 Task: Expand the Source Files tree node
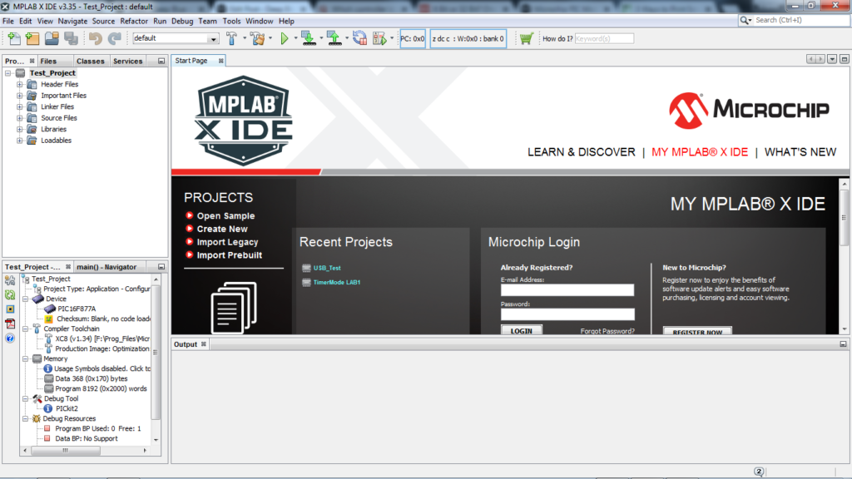click(21, 118)
